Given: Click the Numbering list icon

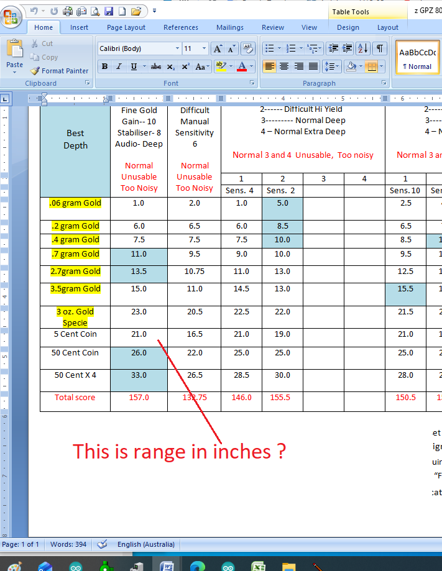Looking at the screenshot, I should (x=291, y=48).
